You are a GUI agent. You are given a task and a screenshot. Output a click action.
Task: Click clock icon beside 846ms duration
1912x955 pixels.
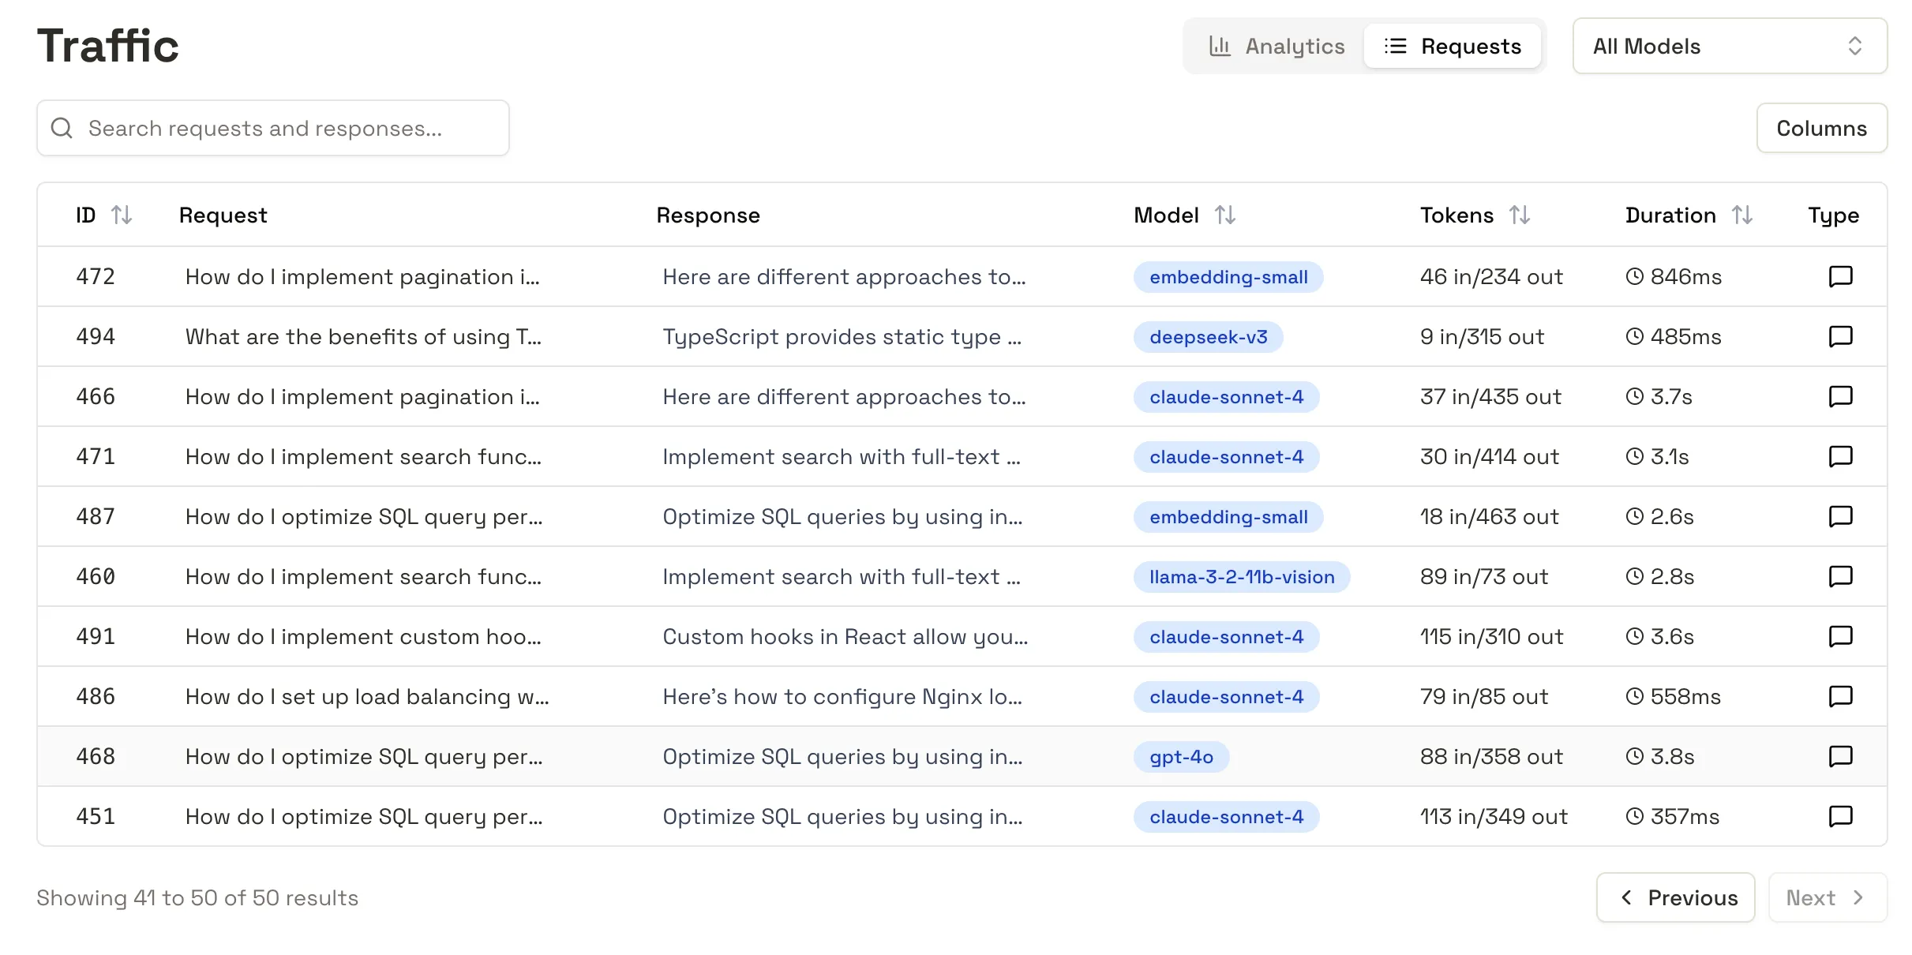[1634, 276]
